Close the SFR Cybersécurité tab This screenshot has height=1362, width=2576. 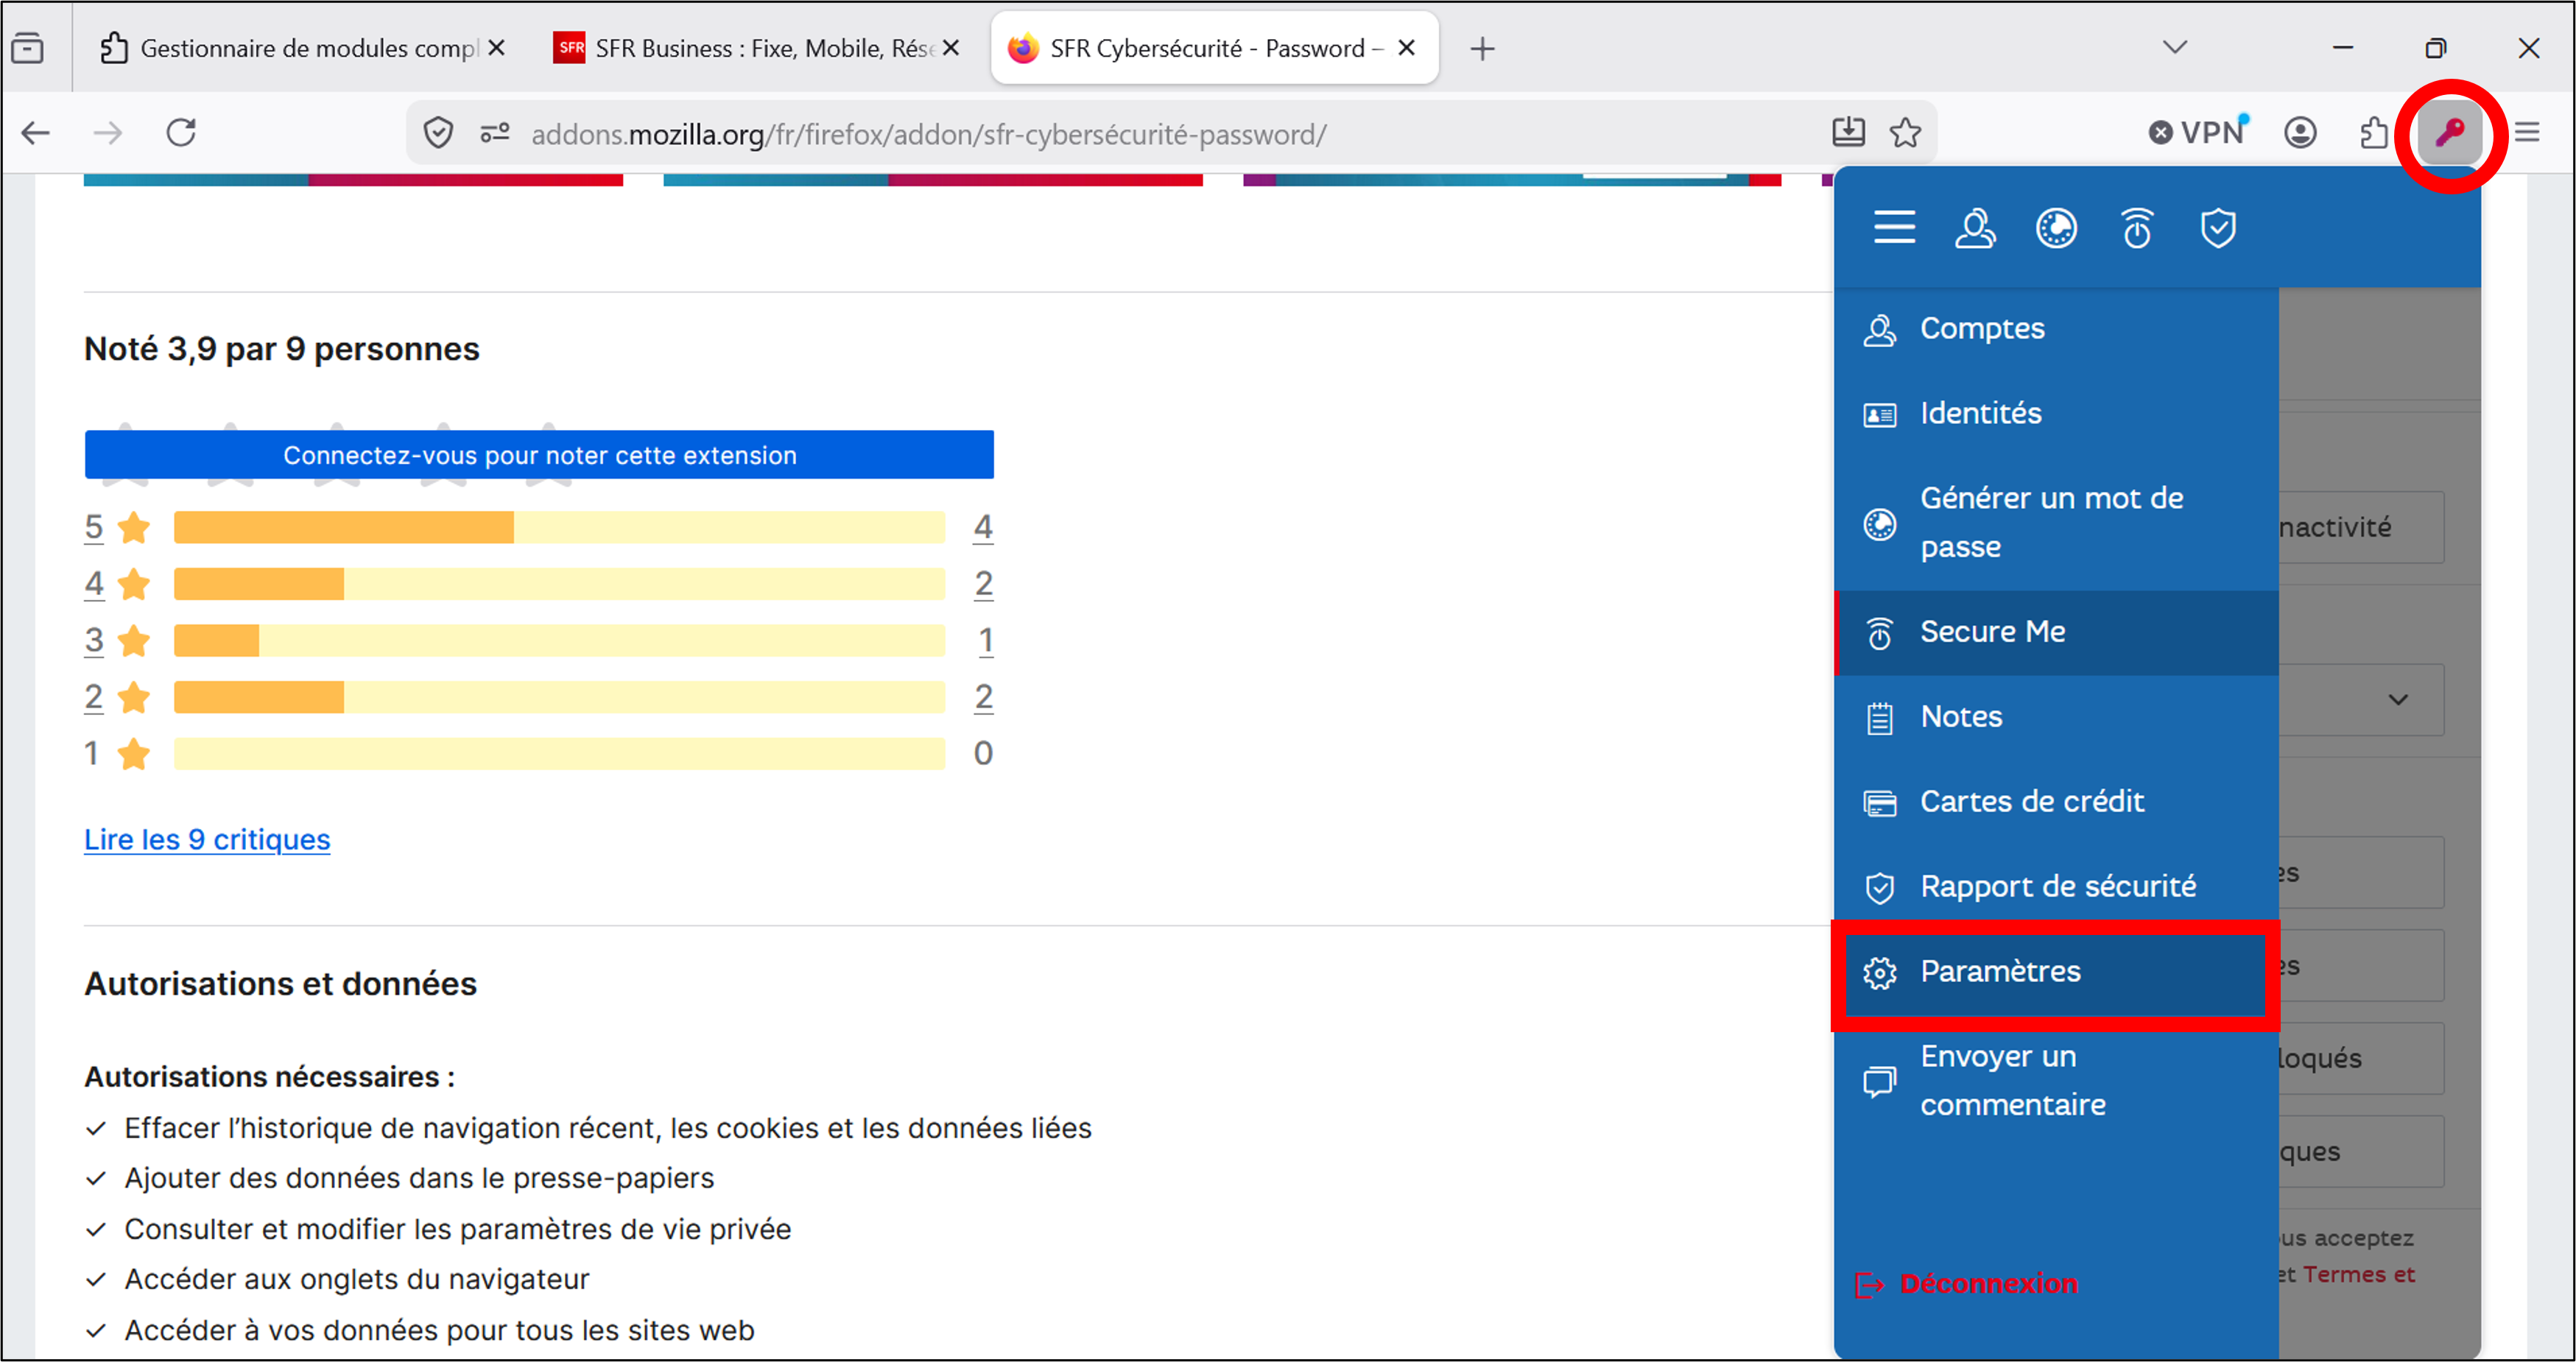pyautogui.click(x=1406, y=48)
